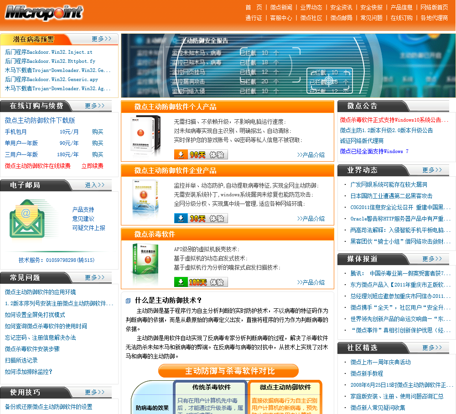Go to 常见问题 in the top navigation

(x=371, y=18)
